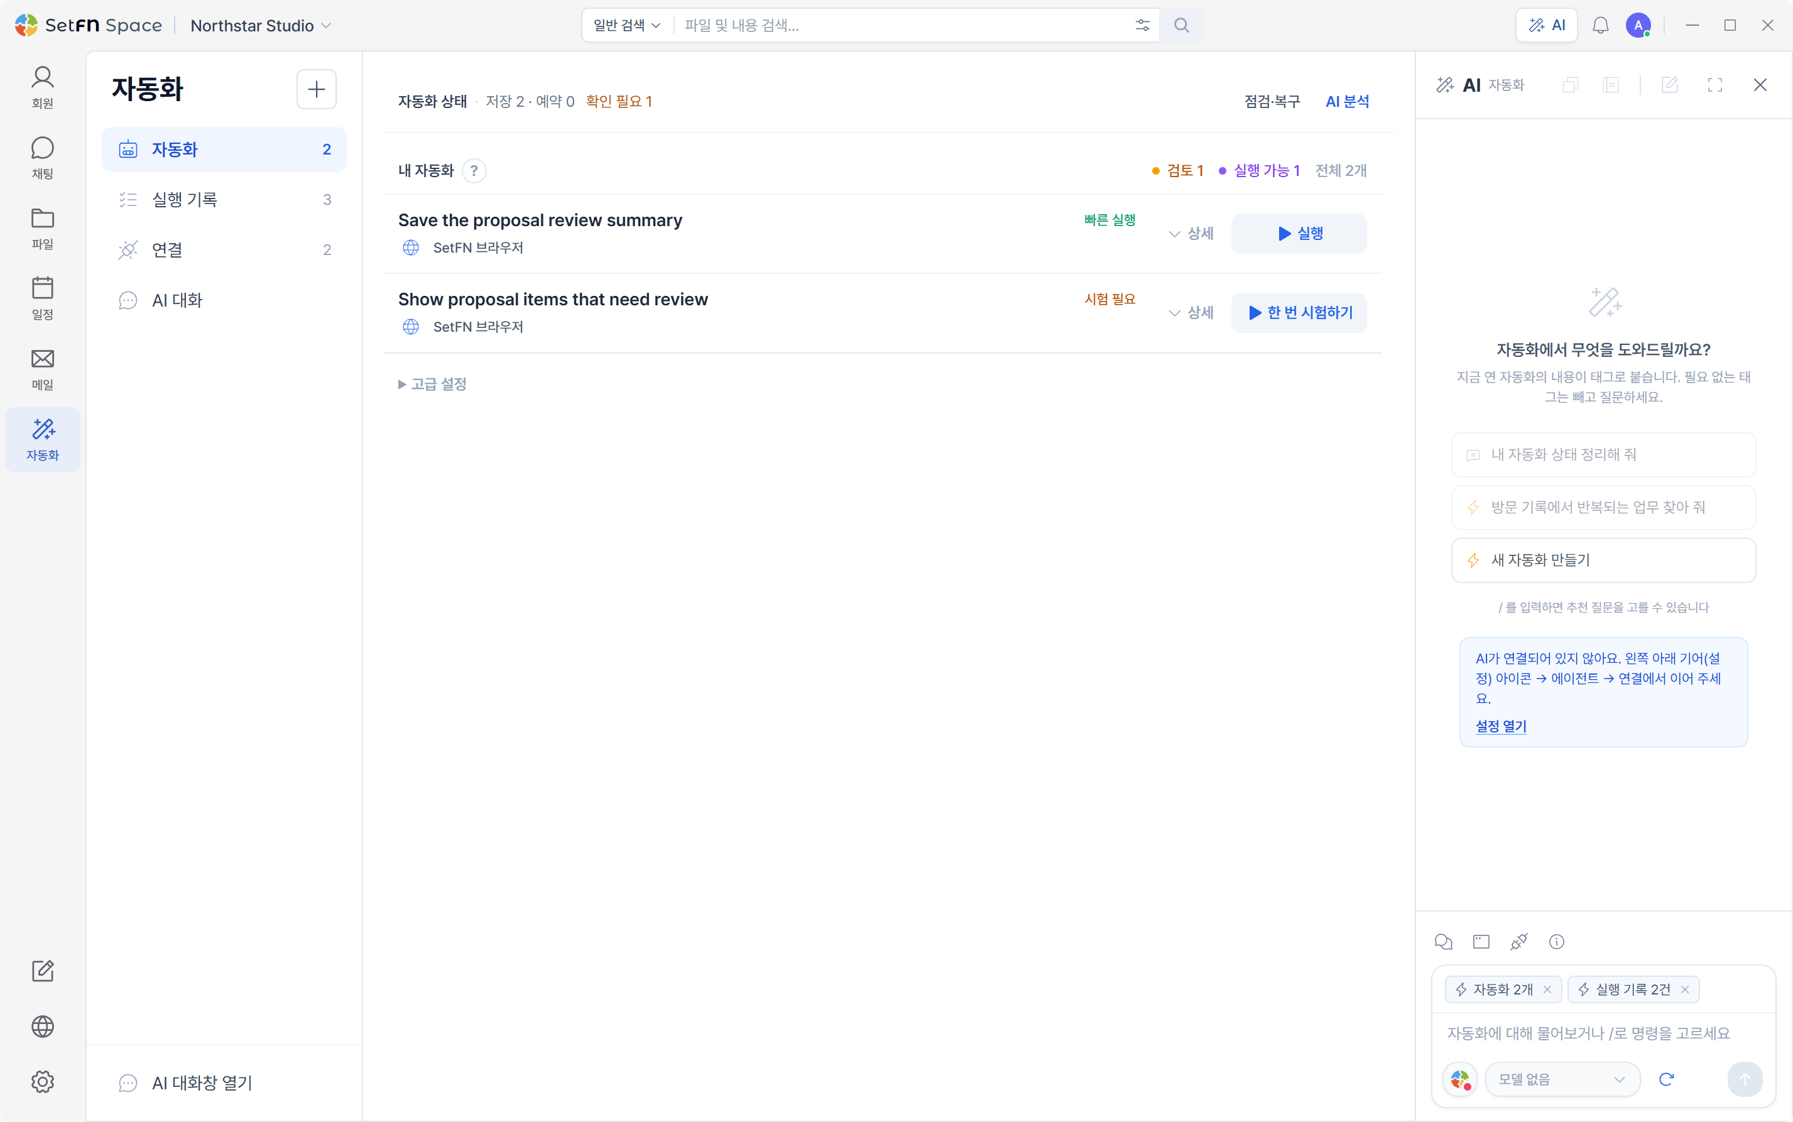Click the plug connection icon in AI panel
1793x1122 pixels.
[1518, 942]
